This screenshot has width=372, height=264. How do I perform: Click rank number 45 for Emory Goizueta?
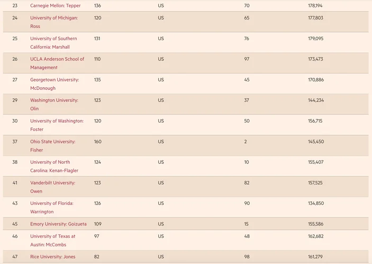(15, 224)
